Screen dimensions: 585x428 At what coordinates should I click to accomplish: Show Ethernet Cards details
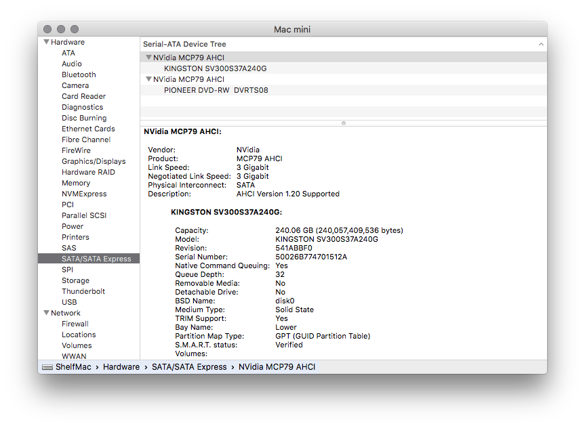[88, 129]
